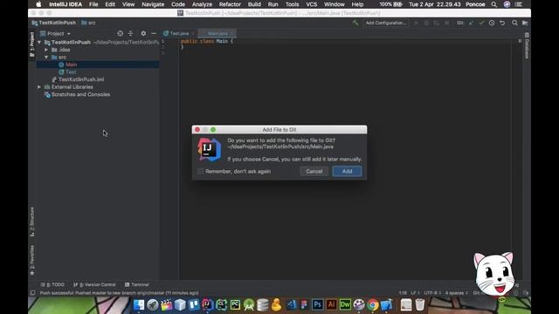Viewport: 559px width, 314px height.
Task: Click TestKotlinPush breadcrumb in navigation bar
Action: point(54,23)
